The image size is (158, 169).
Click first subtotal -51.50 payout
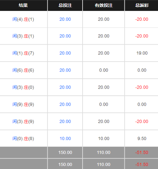point(142,152)
